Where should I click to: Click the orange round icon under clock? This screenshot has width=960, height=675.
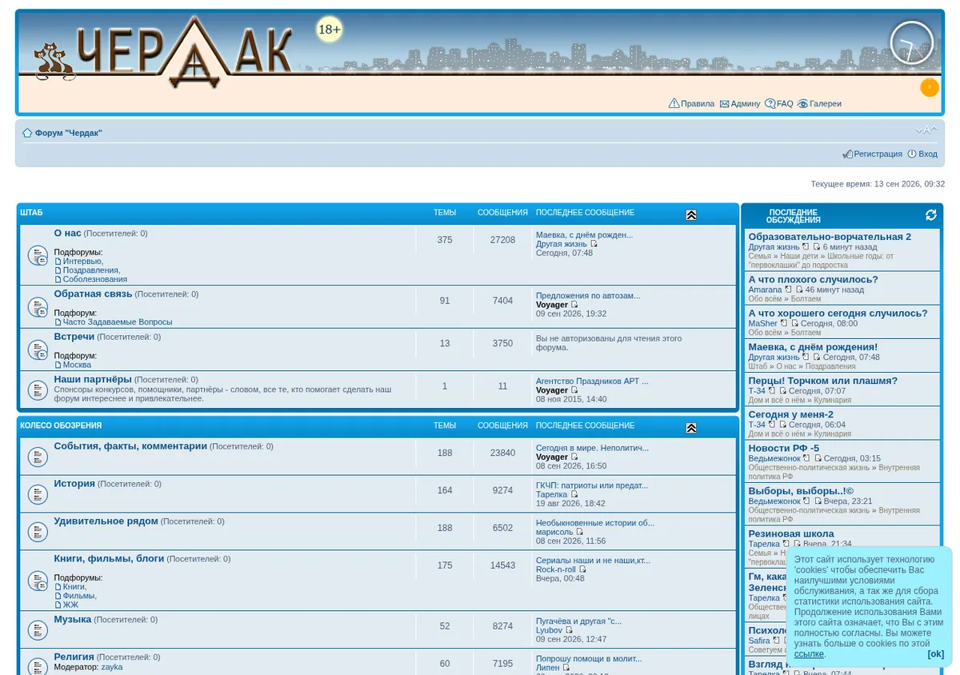point(930,88)
